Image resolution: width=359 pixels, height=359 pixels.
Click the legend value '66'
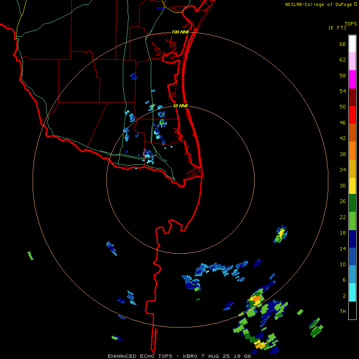(x=343, y=44)
